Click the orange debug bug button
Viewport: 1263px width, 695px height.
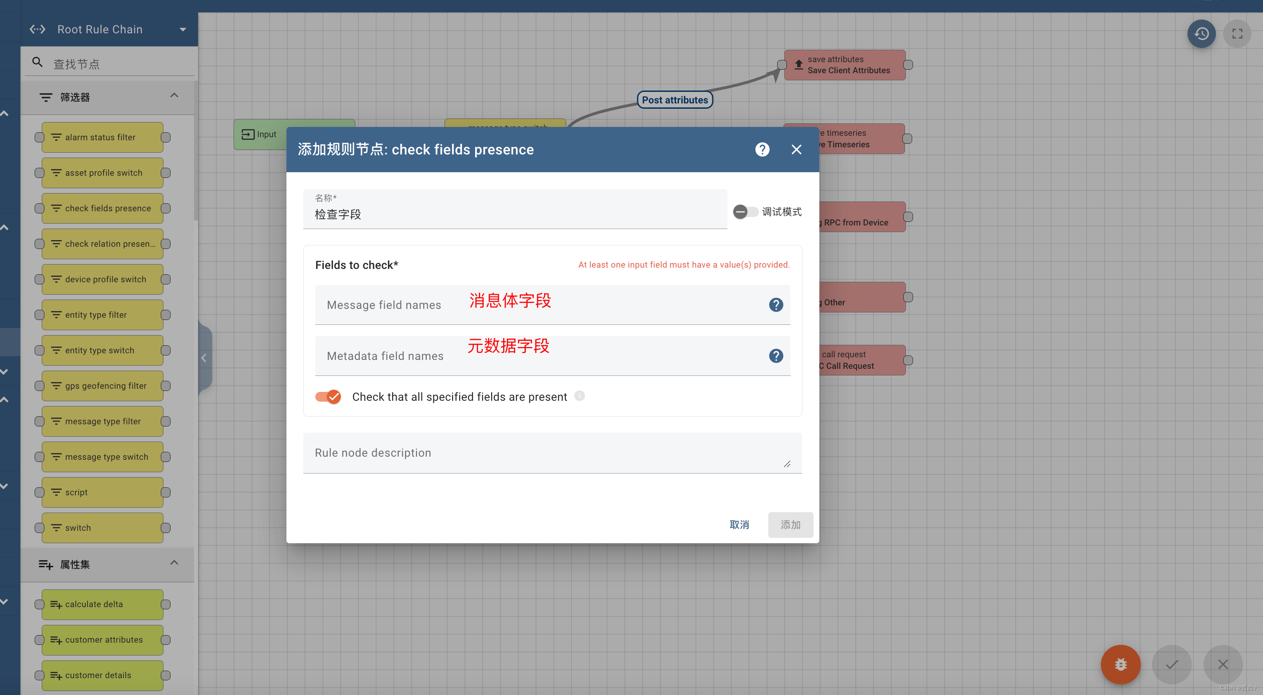(x=1120, y=664)
